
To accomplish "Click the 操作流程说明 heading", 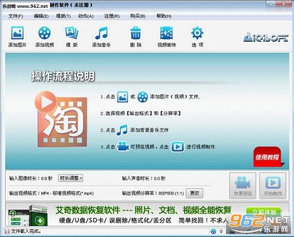I will [63, 76].
